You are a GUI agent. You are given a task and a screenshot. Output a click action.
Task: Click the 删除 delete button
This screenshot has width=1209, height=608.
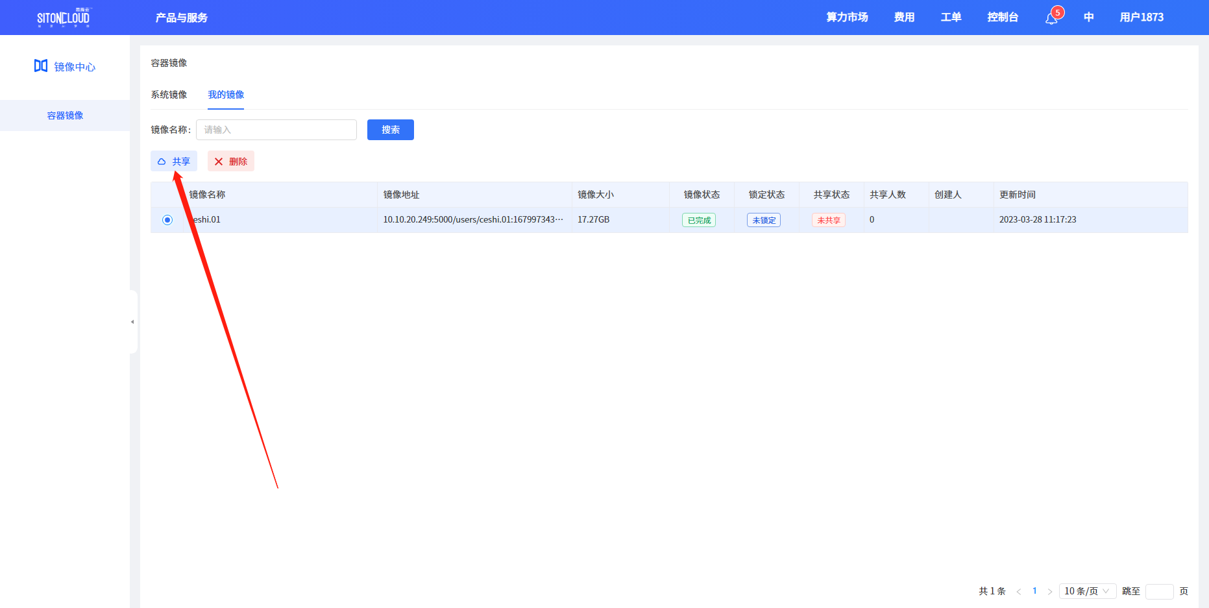point(231,162)
